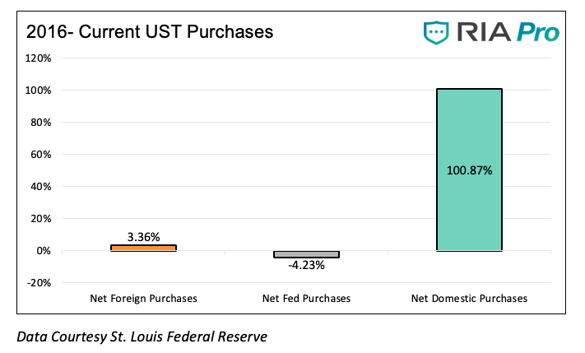Click the 80% y-axis tick label
The height and width of the screenshot is (353, 585).
tap(43, 123)
